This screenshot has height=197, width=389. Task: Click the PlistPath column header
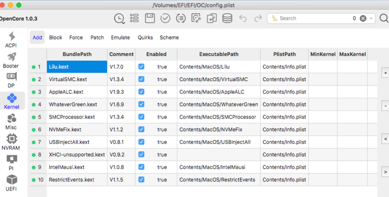click(284, 54)
